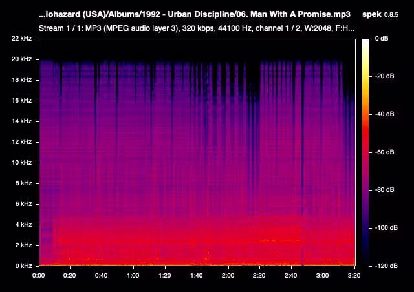This screenshot has height=292, width=414.
Task: Click the 2:00 time axis label
Action: click(x=228, y=276)
